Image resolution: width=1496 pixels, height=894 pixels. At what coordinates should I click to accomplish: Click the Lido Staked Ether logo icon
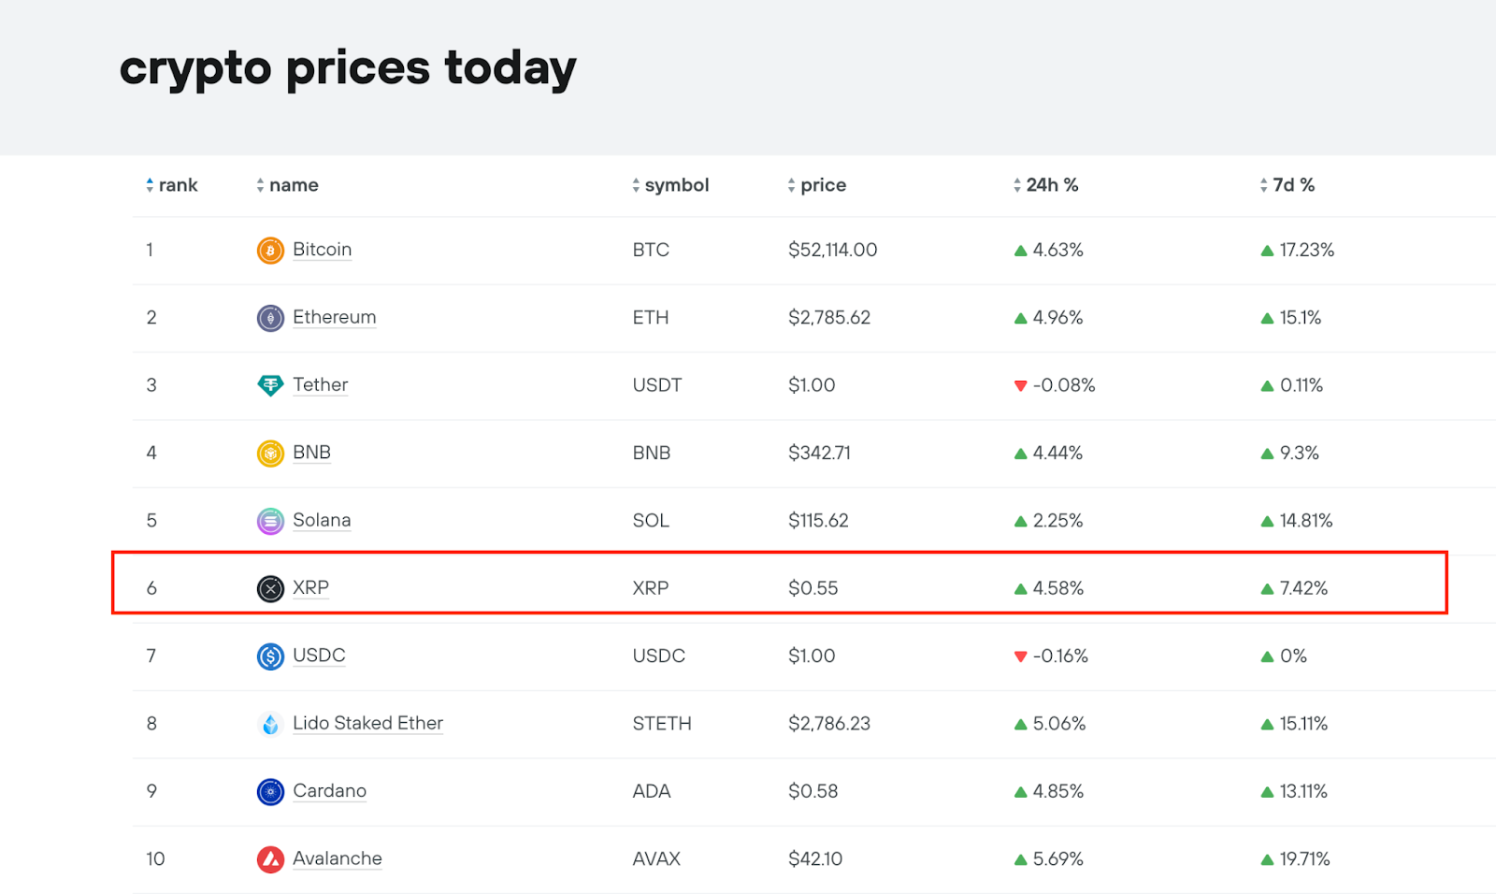pyautogui.click(x=270, y=724)
